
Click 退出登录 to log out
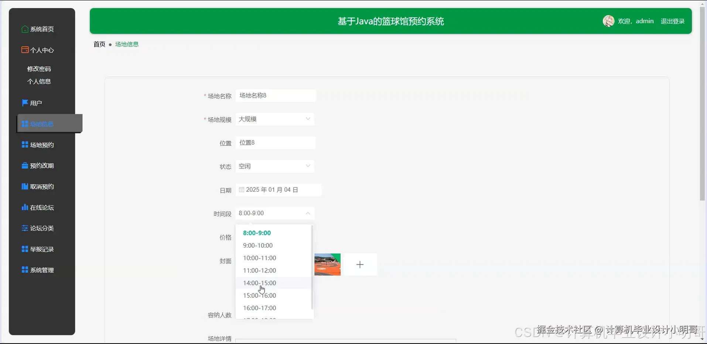point(672,21)
